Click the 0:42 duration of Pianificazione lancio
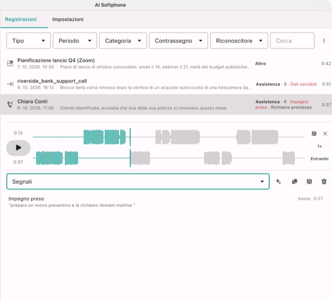The width and height of the screenshot is (332, 301). (326, 63)
